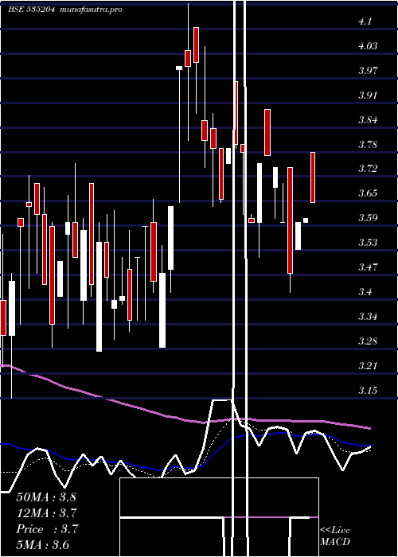This screenshot has height=557, width=398.
Task: Click the 3.34 price axis label
Action: 368,317
